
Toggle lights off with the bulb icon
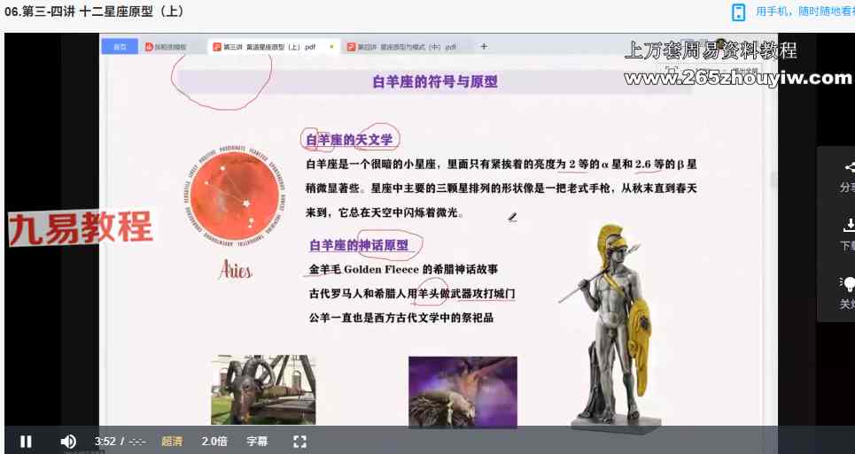coord(849,283)
